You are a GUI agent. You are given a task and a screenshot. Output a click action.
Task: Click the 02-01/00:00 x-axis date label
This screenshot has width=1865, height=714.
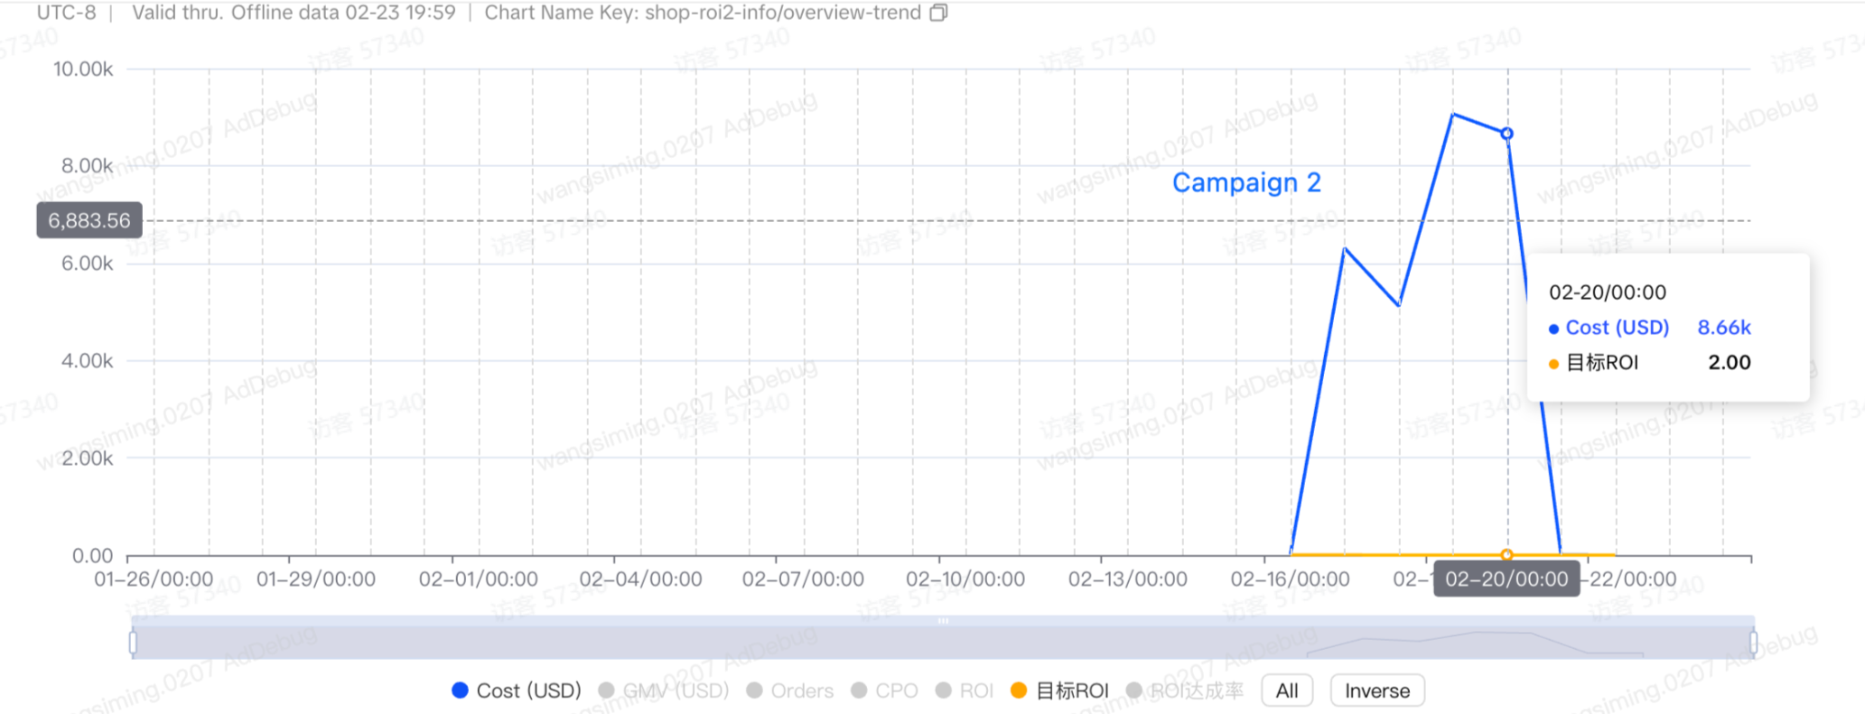pyautogui.click(x=478, y=579)
